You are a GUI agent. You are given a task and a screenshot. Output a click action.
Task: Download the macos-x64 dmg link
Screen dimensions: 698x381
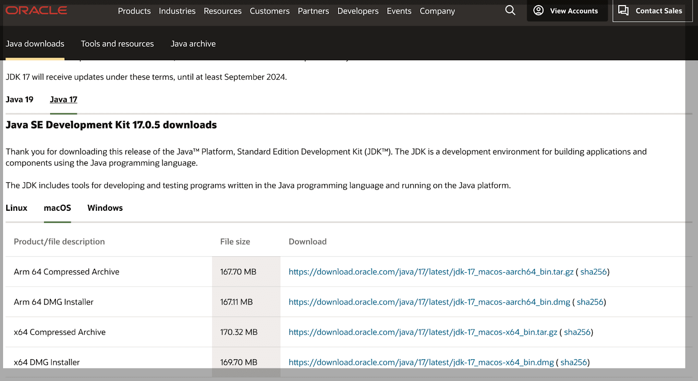(421, 362)
